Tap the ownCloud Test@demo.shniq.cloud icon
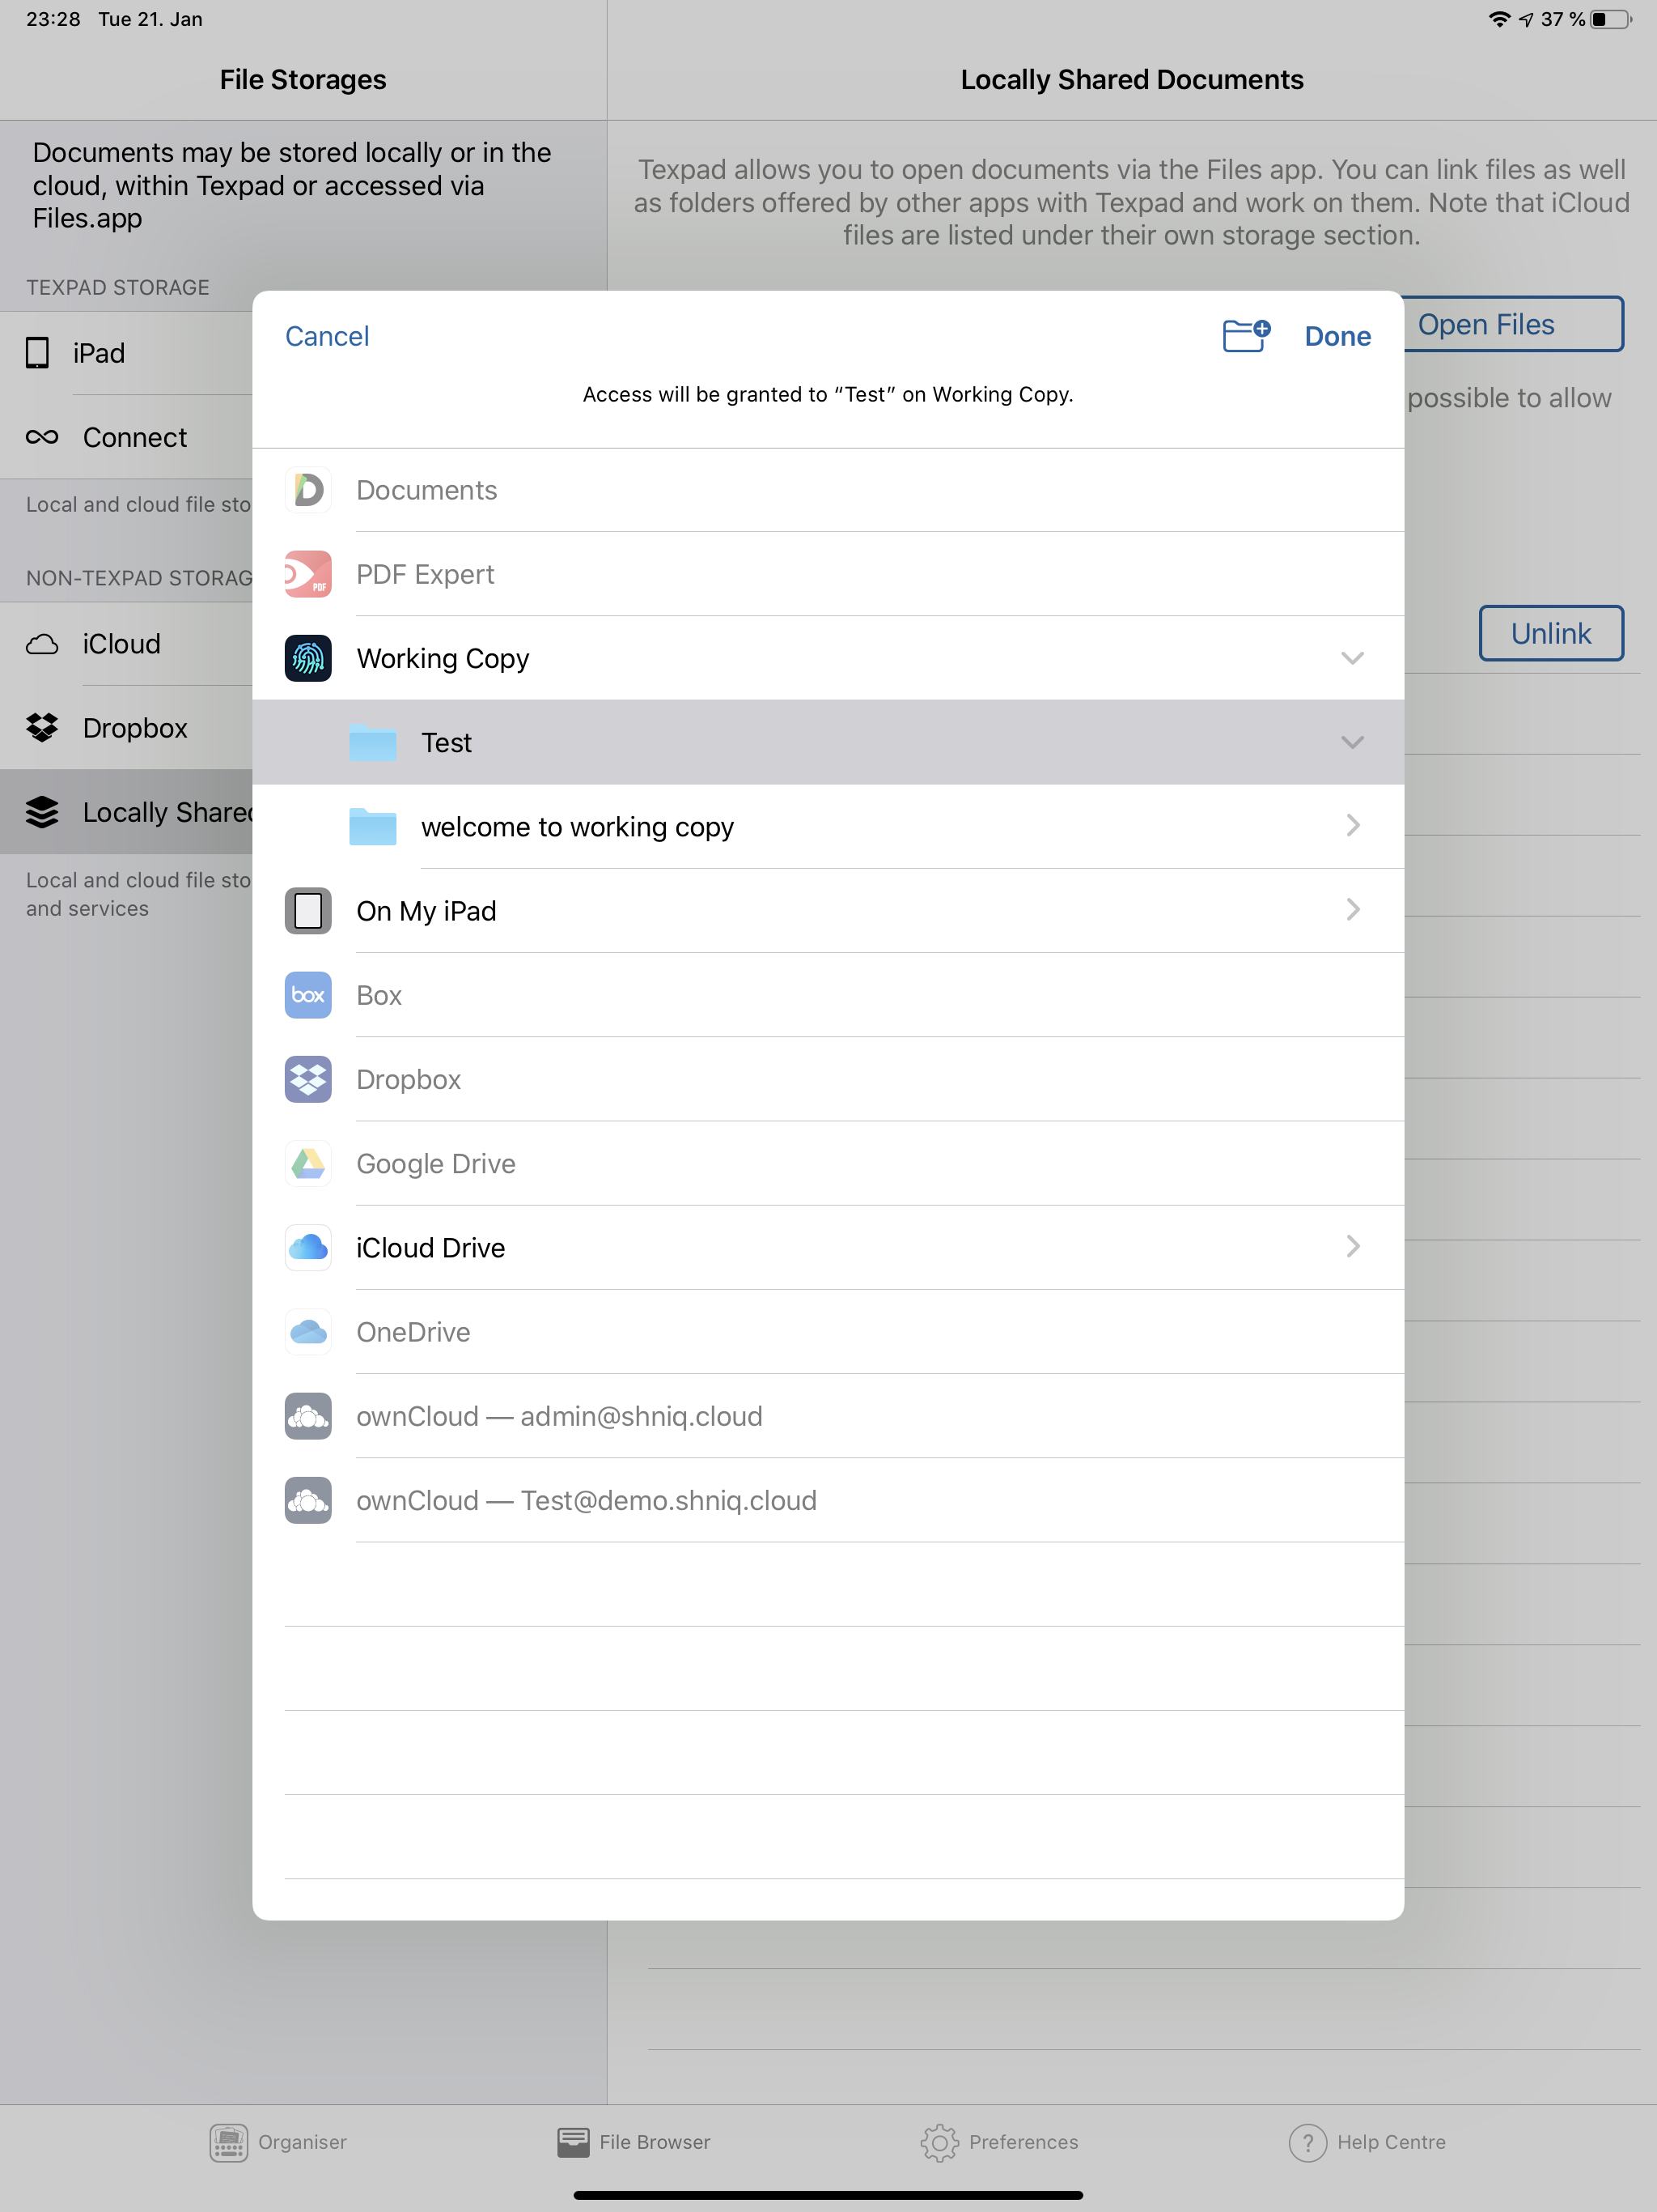This screenshot has height=2212, width=1657. [307, 1500]
